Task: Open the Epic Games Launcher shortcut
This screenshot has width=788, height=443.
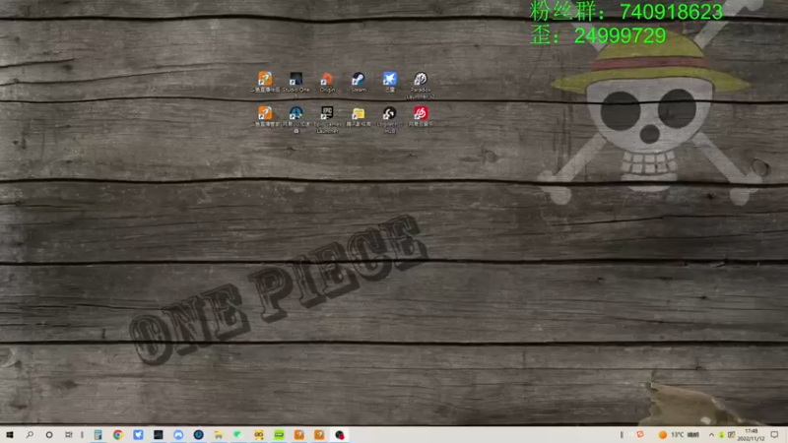Action: coord(327,119)
